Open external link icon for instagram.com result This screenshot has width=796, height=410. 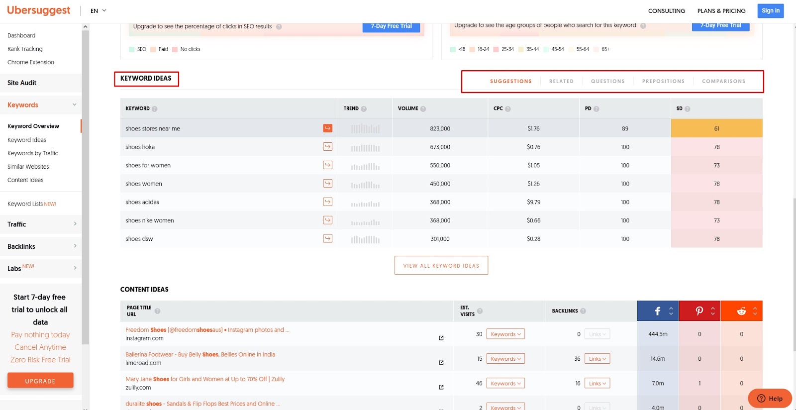click(x=441, y=338)
